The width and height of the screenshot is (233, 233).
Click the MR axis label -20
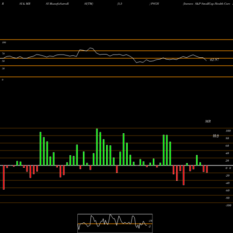(227, 176)
